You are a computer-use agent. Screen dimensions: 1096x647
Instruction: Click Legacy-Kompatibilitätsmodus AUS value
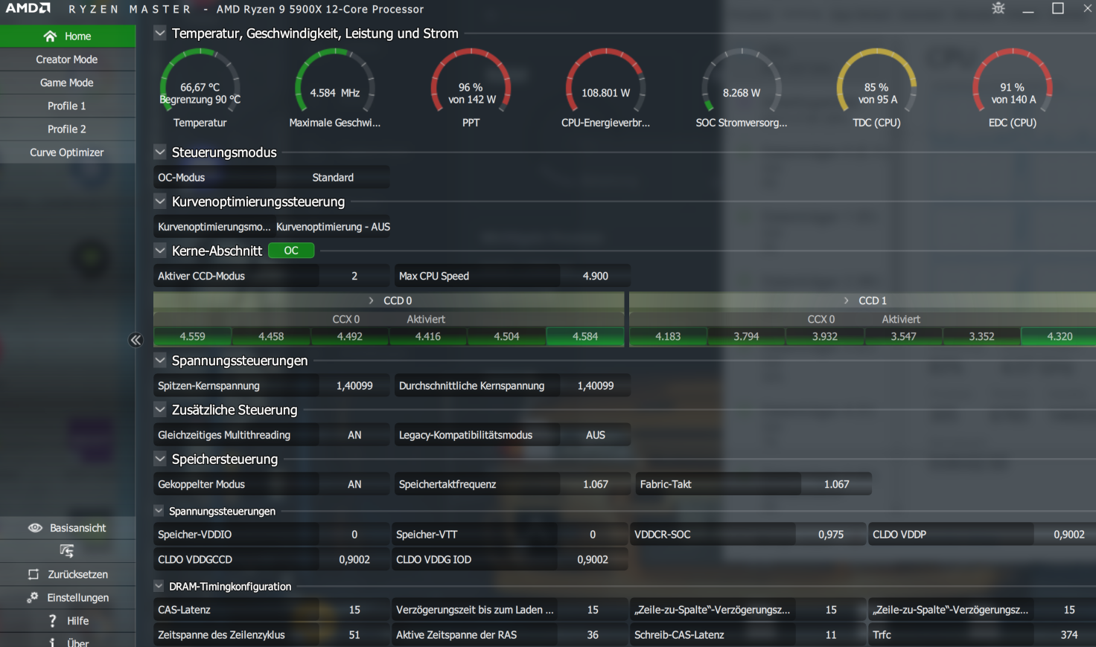pos(596,435)
